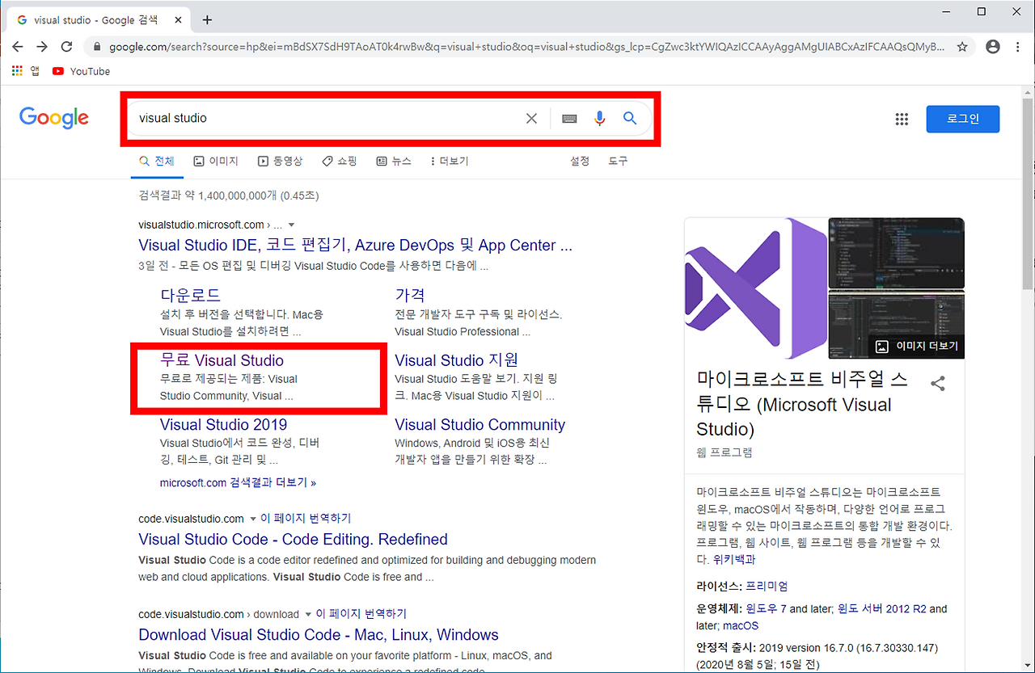Expand the 더보기 search categories
This screenshot has height=673, width=1035.
[450, 162]
